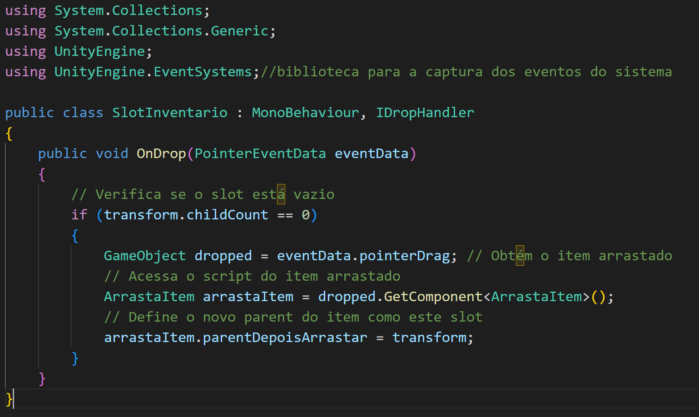
Task: Click parentDepoisArrastar in the assignment line
Action: (x=285, y=338)
